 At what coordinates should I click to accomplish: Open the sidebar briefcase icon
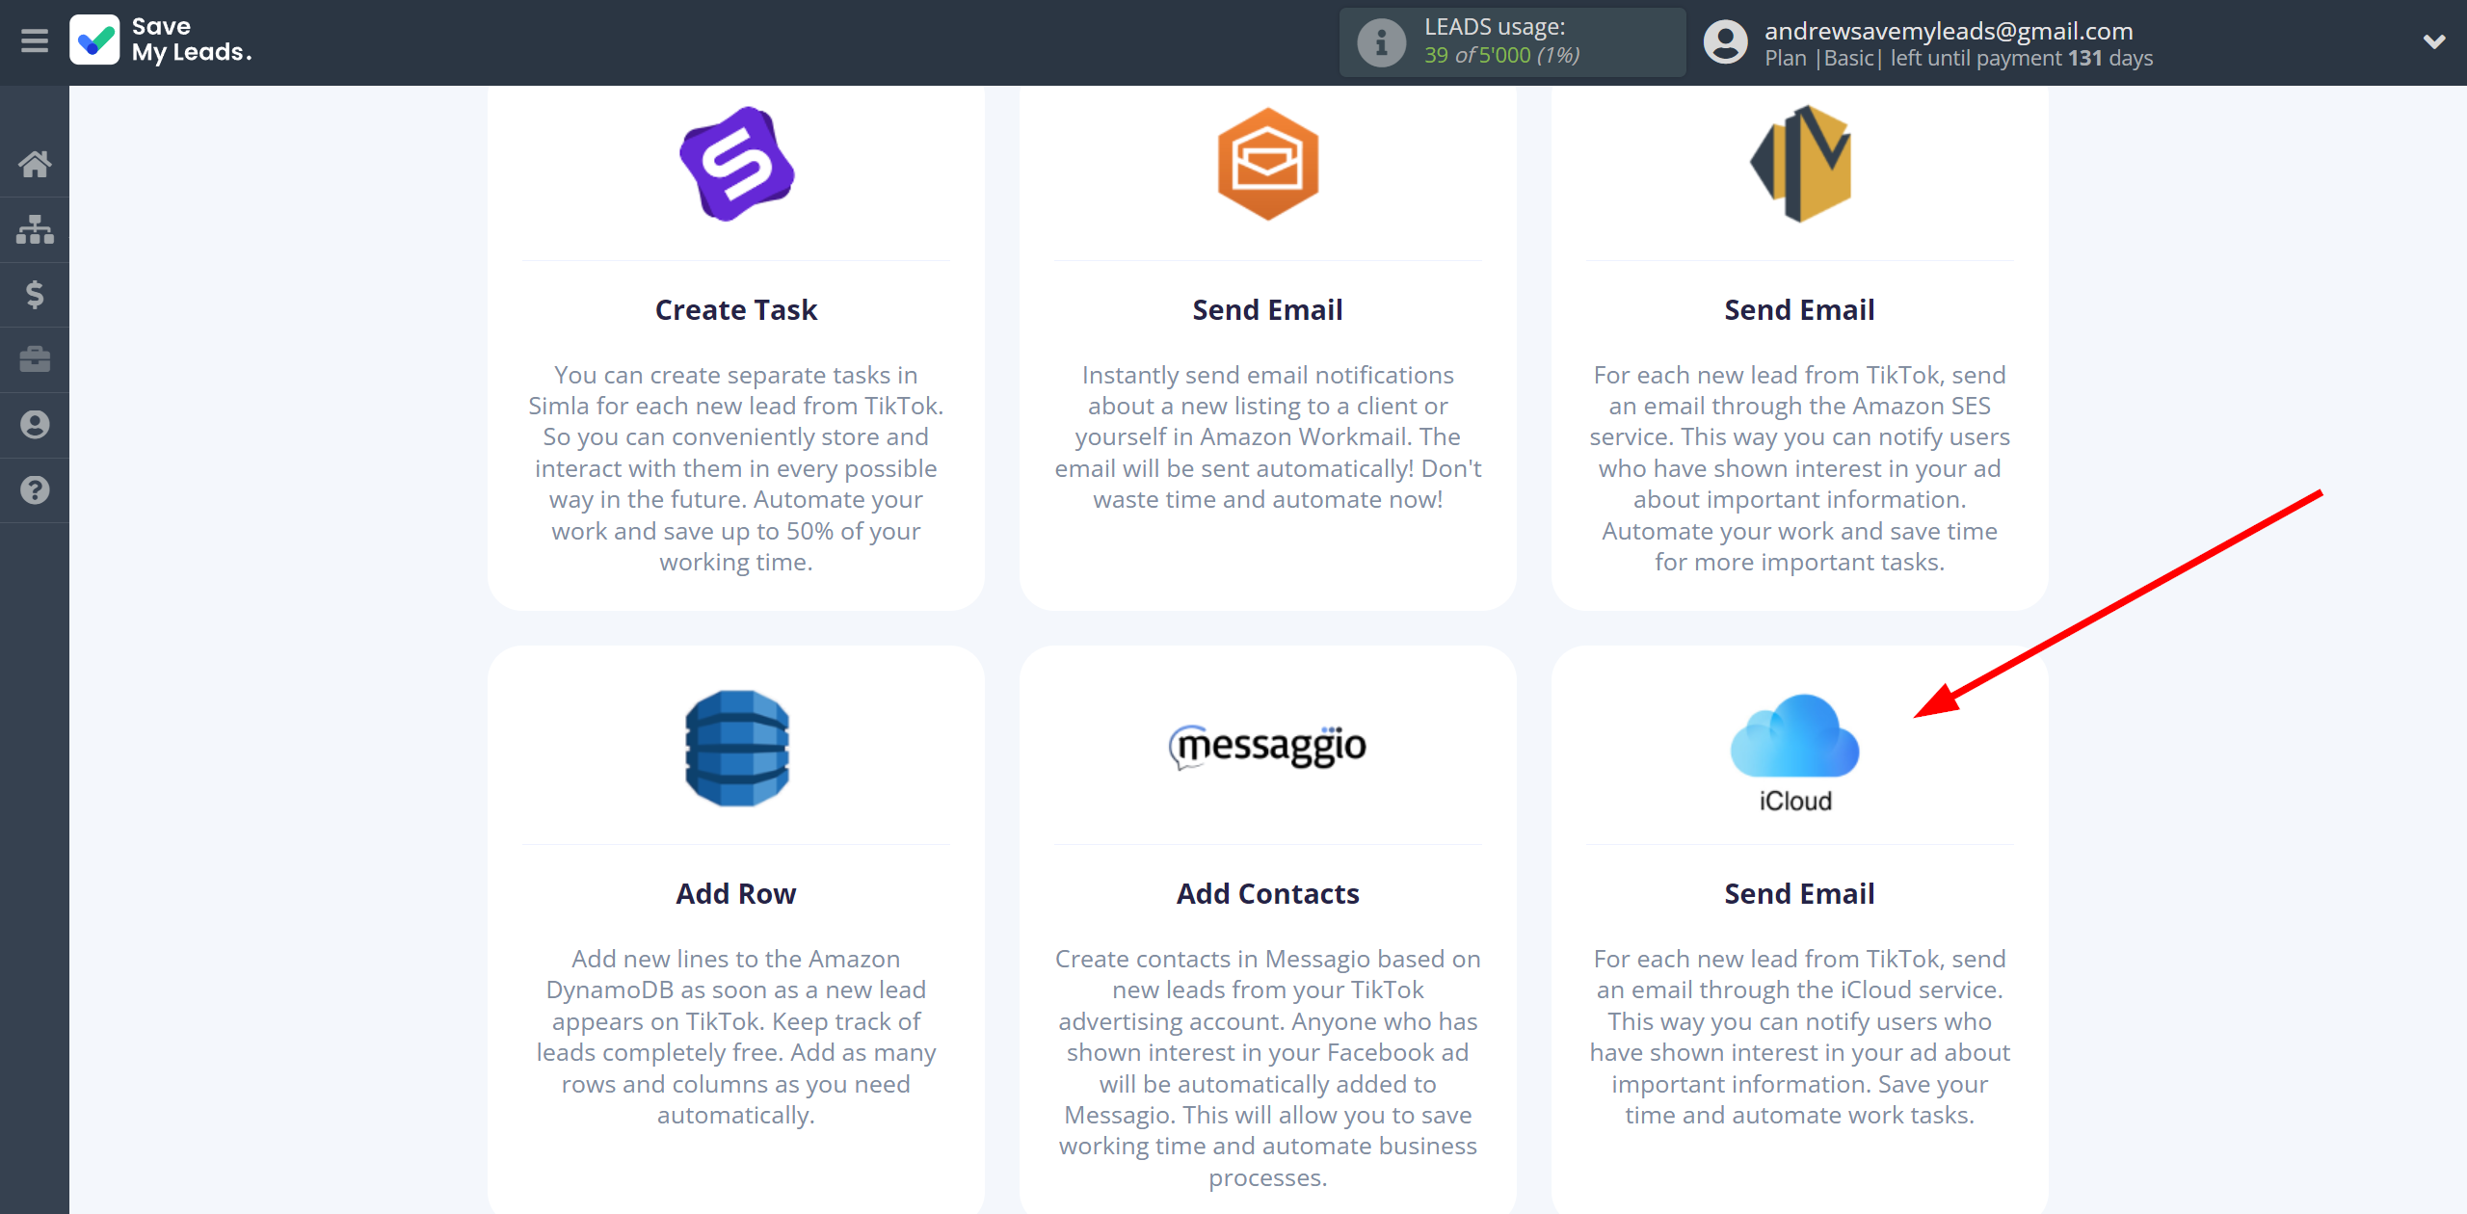tap(35, 359)
